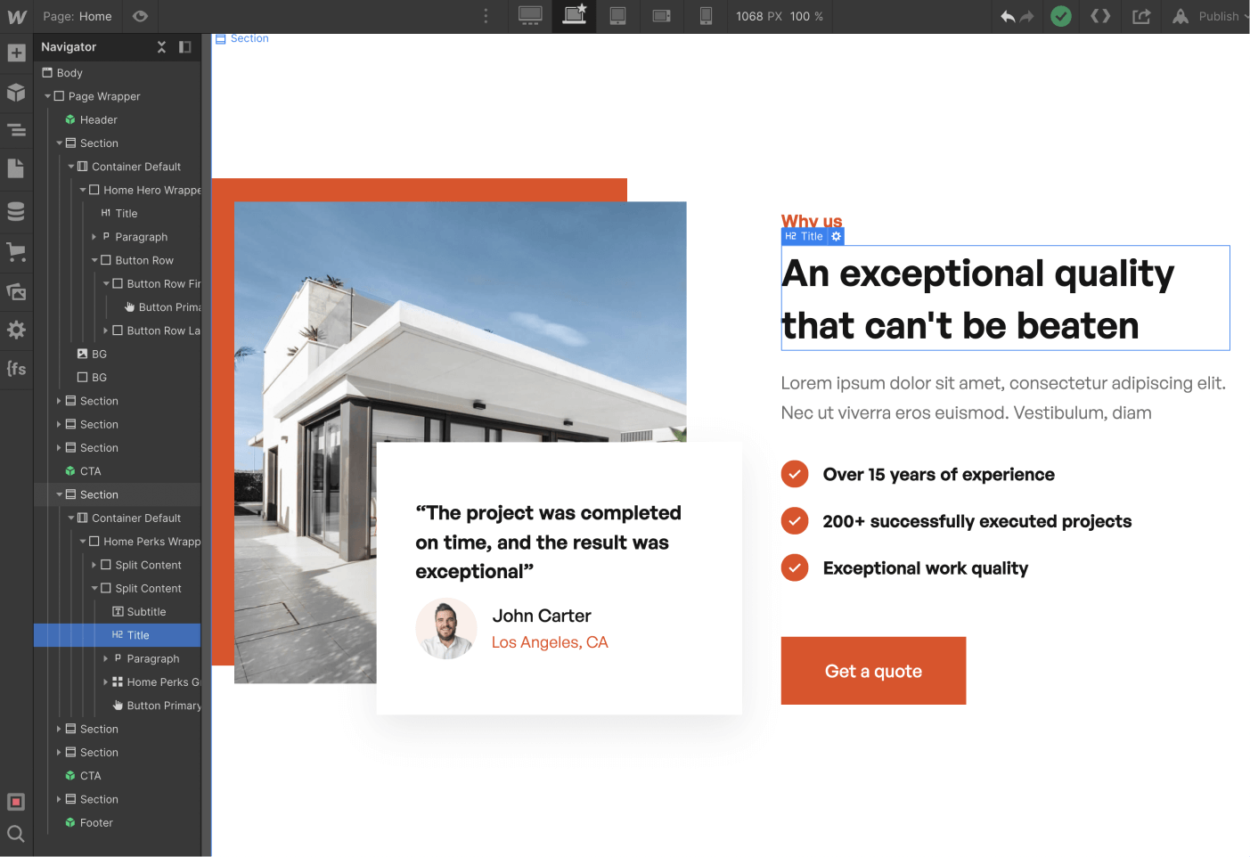1250x857 pixels.
Task: Expand the Paragraph element under Home Hero Wrapper
Action: coord(94,236)
